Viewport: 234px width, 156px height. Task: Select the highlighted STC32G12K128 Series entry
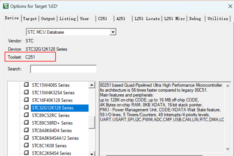(x=59, y=108)
